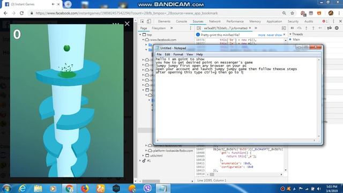343x193 pixels.
Task: Open the DevTools three-dot customize menu
Action: point(333,21)
